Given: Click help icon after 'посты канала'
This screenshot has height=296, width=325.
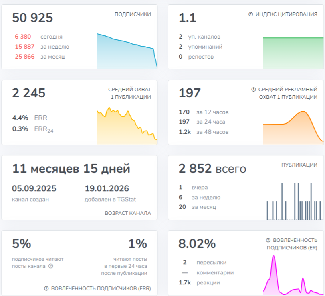Looking at the screenshot, I should coord(51,266).
